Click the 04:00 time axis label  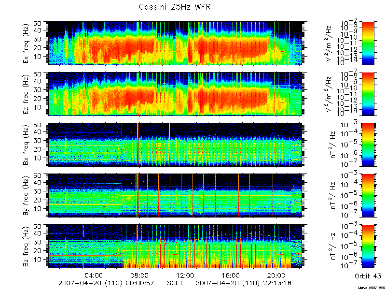[94, 275]
